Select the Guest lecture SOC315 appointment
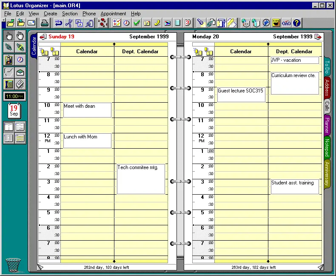The height and width of the screenshot is (276, 336). click(x=241, y=95)
